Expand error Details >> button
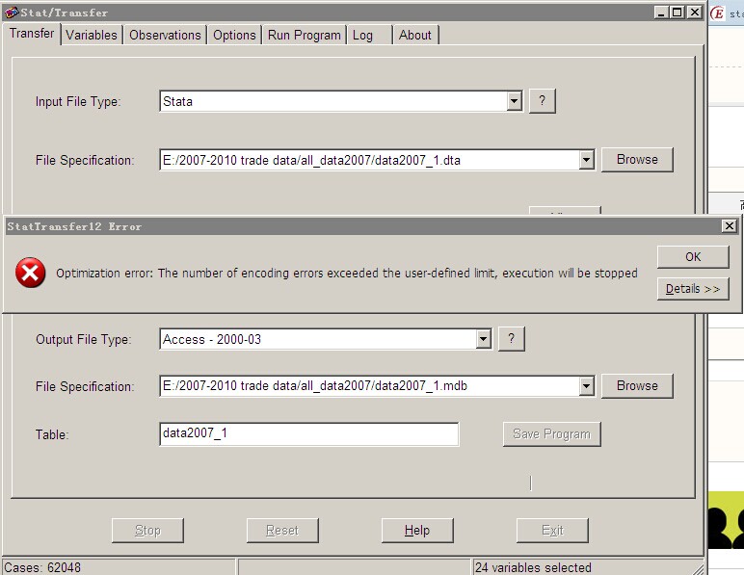 pyautogui.click(x=693, y=289)
